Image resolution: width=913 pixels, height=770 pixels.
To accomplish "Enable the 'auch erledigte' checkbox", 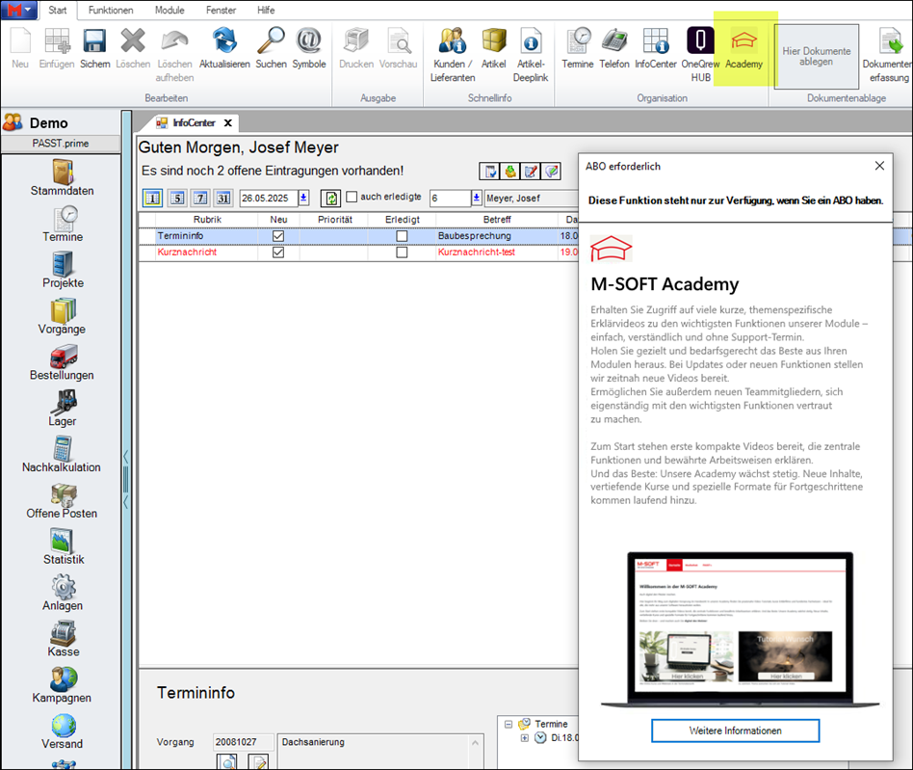I will 352,197.
